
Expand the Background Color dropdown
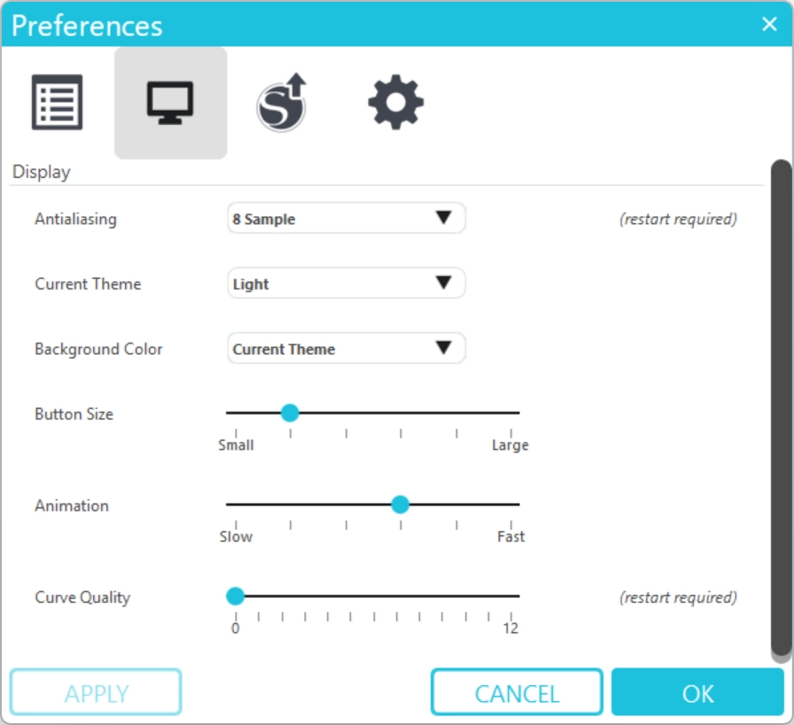346,349
